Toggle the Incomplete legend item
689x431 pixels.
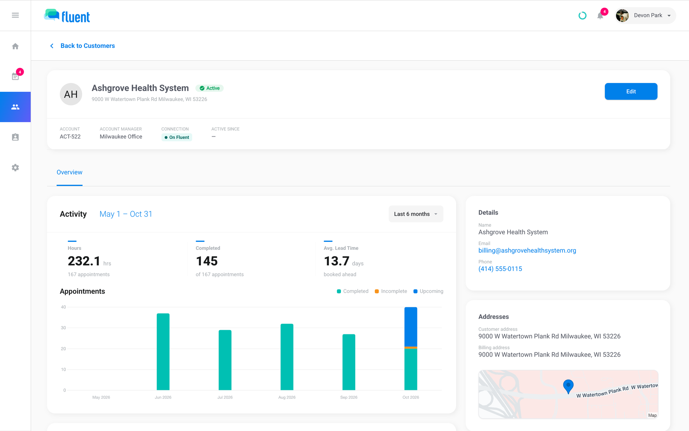(x=391, y=291)
